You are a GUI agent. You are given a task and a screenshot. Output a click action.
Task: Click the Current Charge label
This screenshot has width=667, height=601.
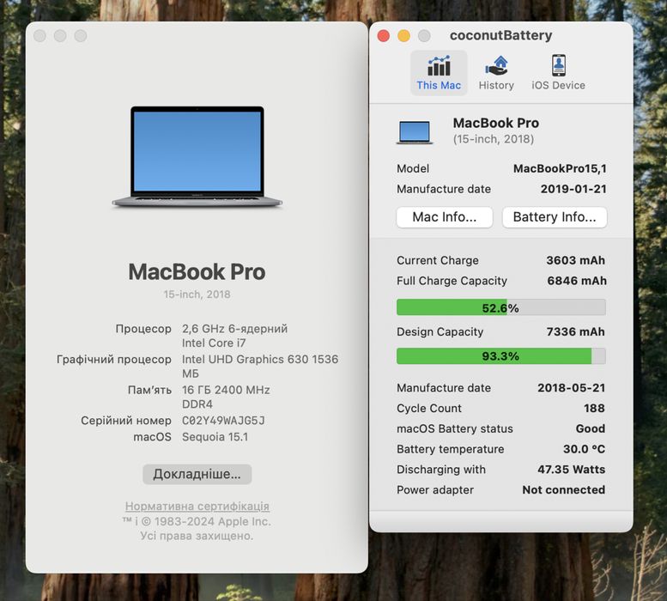[438, 260]
